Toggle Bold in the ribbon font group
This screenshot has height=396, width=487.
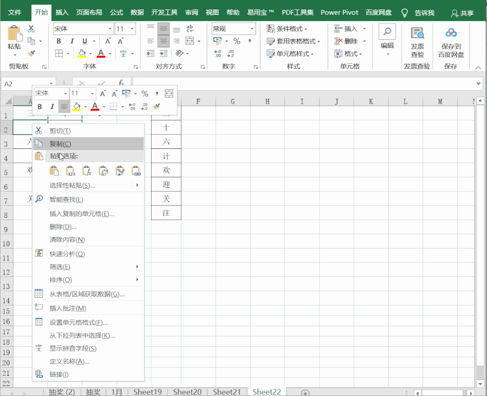[59, 41]
